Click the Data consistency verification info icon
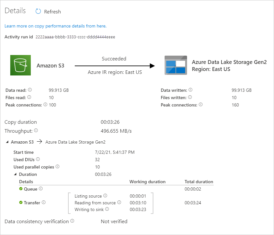The width and height of the screenshot is (274, 235). pyautogui.click(x=73, y=221)
